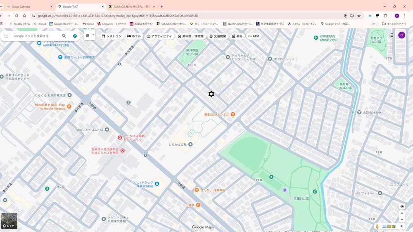Zoom in with the plus button
Screen dimensions: 413x232
[x=402, y=213]
